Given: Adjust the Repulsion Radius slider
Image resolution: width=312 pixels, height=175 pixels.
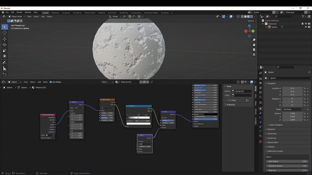Looking at the screenshot, I should click(287, 166).
